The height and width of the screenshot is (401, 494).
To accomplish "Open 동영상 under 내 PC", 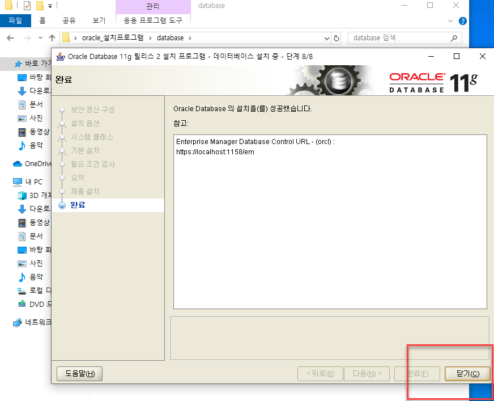I will pos(34,222).
